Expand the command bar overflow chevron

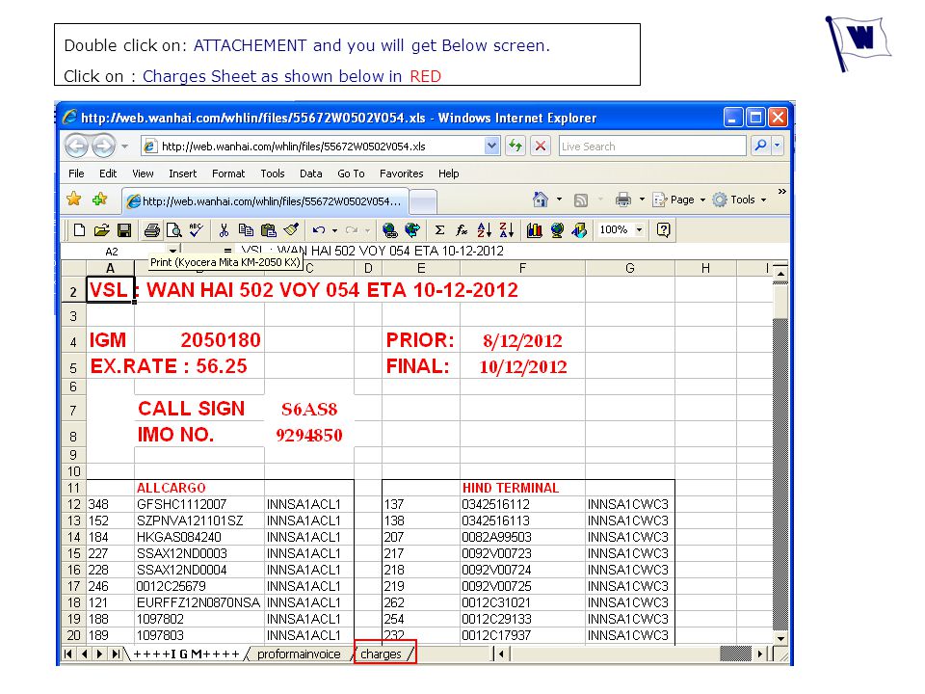[781, 192]
